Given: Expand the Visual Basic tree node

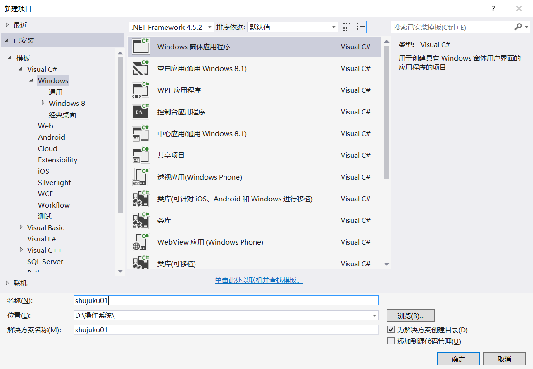Looking at the screenshot, I should tap(21, 227).
